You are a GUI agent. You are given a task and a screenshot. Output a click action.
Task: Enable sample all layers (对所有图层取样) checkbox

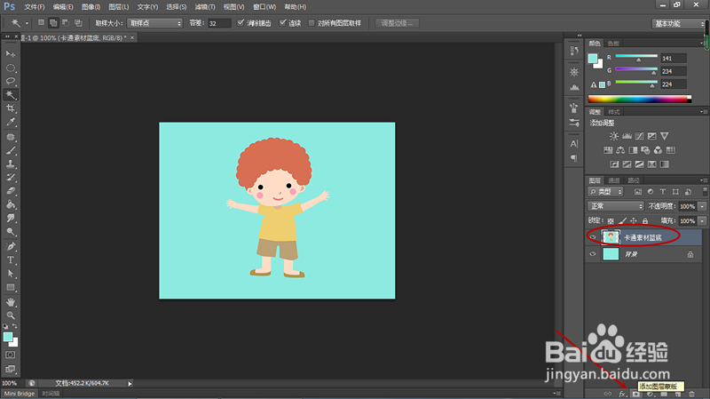tap(312, 23)
